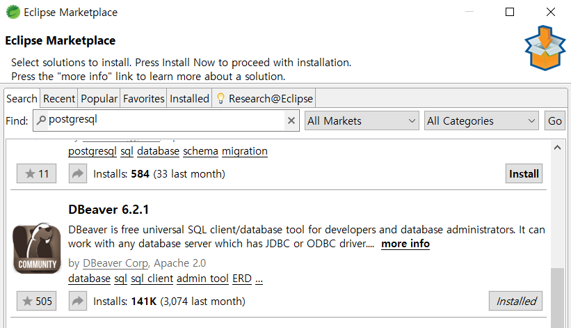Image resolution: width=571 pixels, height=328 pixels.
Task: Open the Favorites tab
Action: 143,98
